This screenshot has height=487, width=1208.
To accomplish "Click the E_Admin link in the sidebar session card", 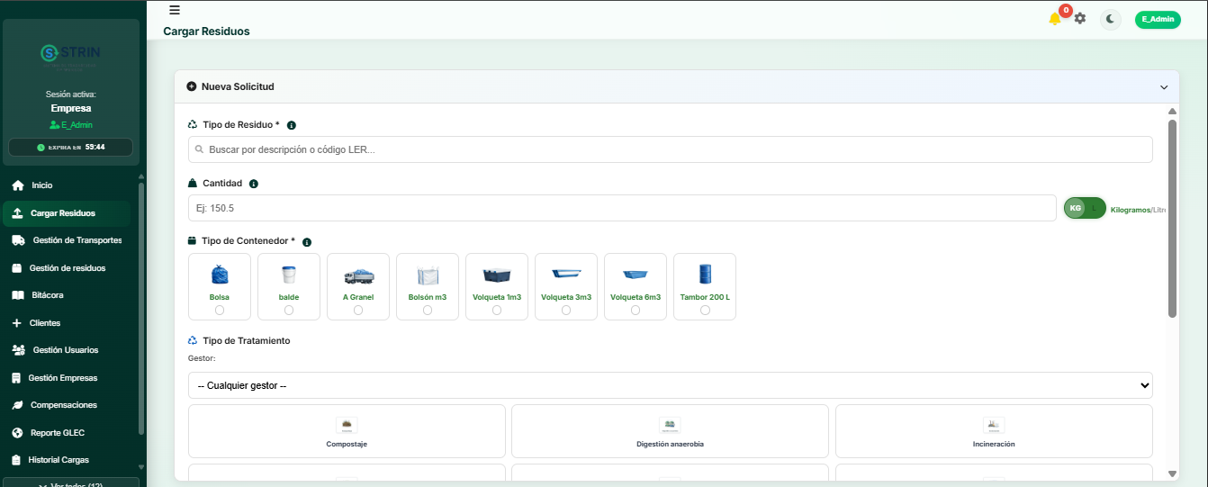I will [71, 125].
